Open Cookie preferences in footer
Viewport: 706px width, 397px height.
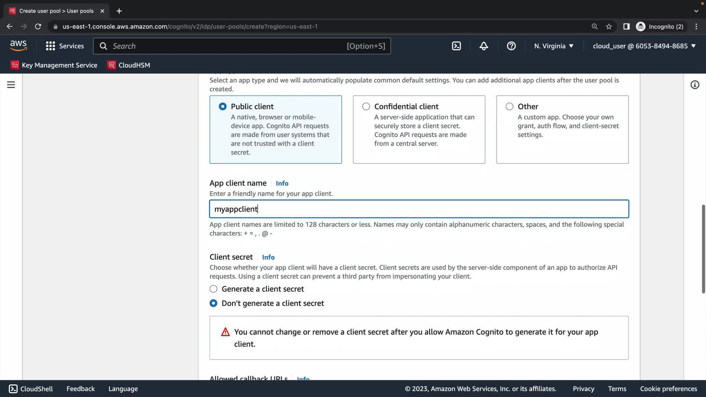click(668, 389)
